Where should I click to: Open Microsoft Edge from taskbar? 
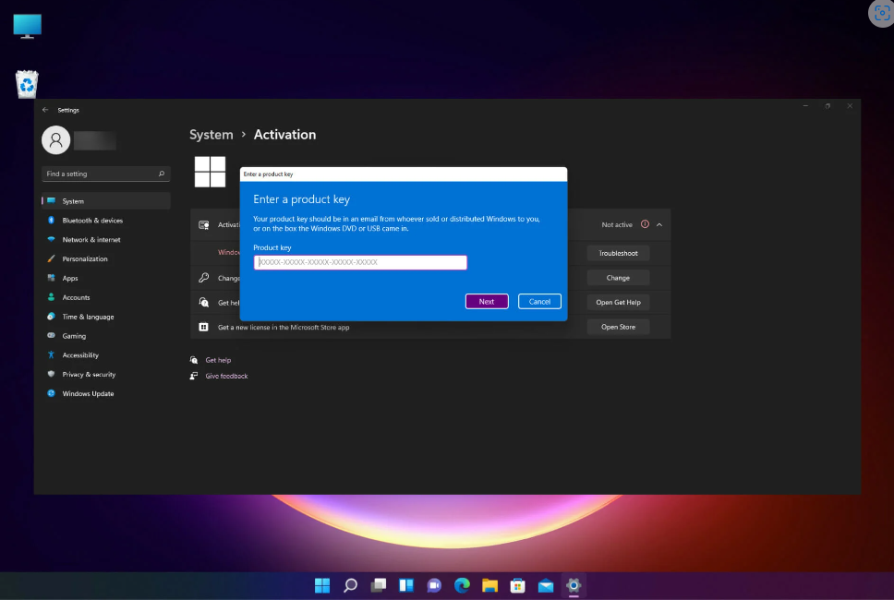[x=462, y=585]
